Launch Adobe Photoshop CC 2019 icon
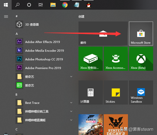Viewport: 157px width, 135px height. [x=19, y=59]
